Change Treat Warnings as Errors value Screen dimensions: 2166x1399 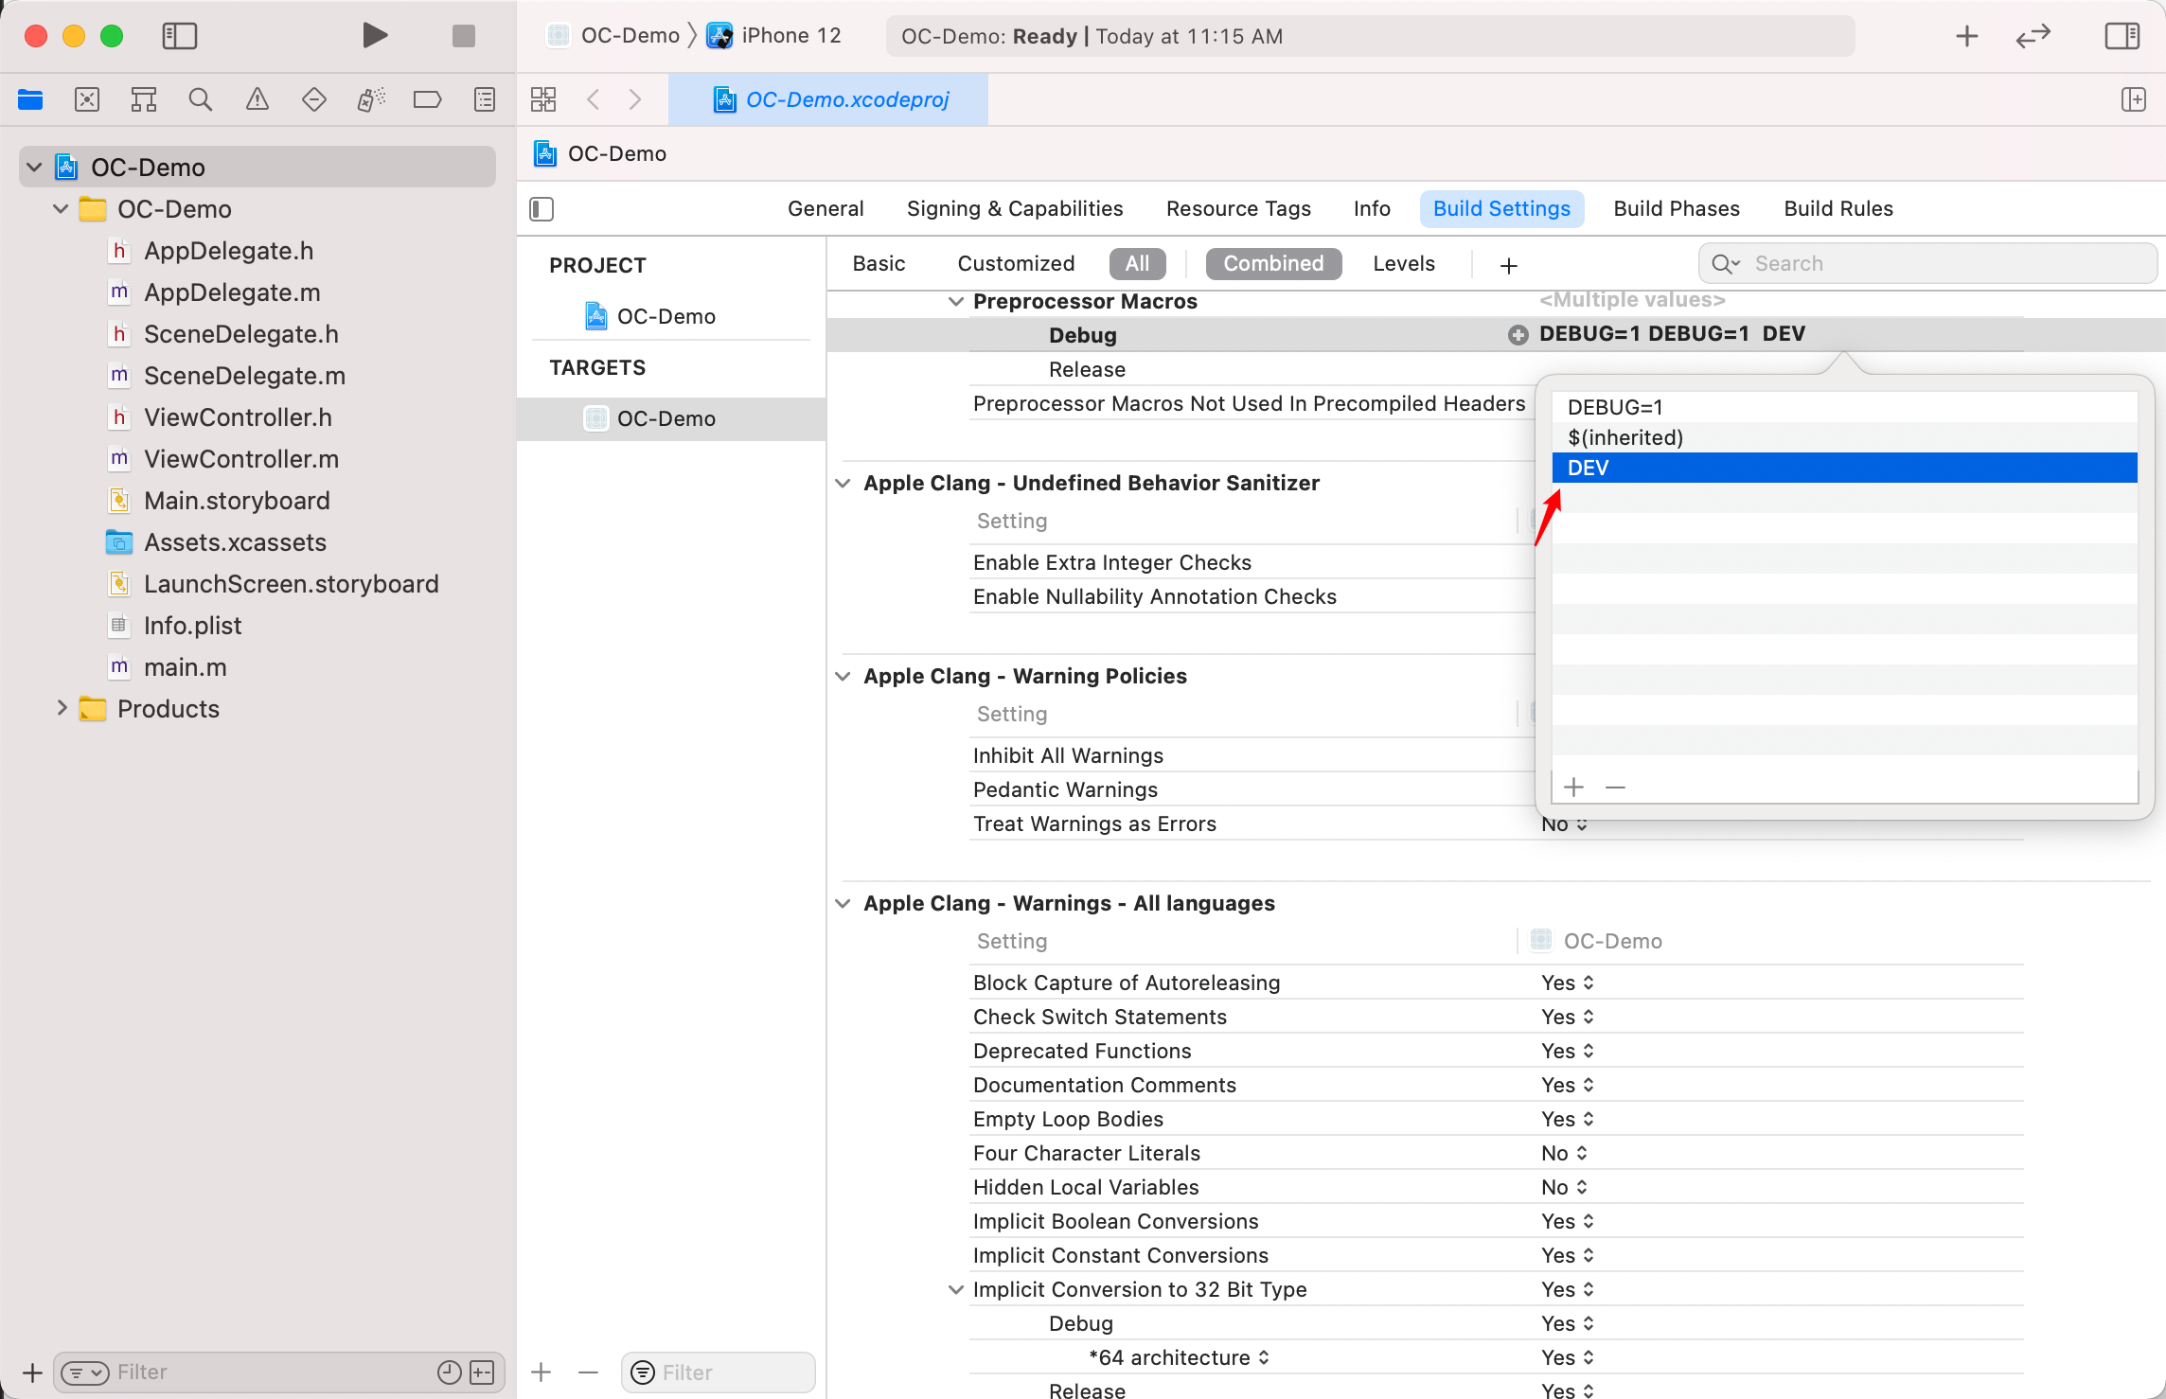pos(1564,824)
